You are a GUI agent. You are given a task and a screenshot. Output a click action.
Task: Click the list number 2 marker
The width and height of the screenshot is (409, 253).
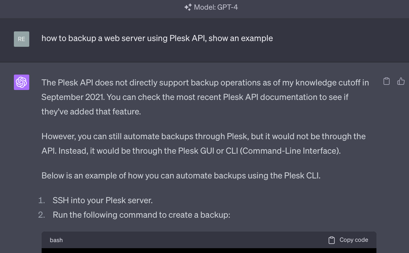42,215
